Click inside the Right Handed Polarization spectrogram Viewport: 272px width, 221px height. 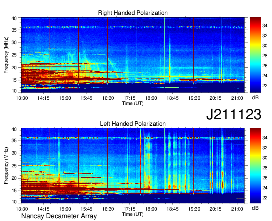(x=133, y=55)
